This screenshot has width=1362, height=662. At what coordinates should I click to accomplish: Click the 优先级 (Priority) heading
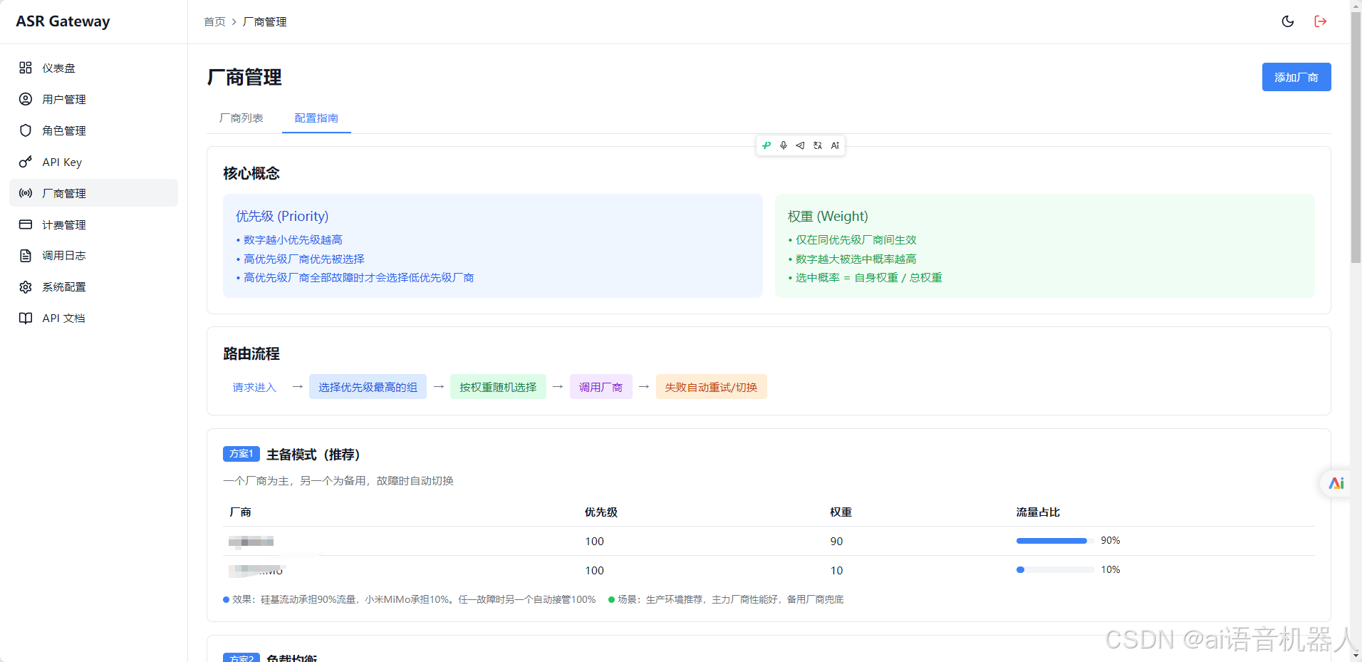click(x=282, y=216)
